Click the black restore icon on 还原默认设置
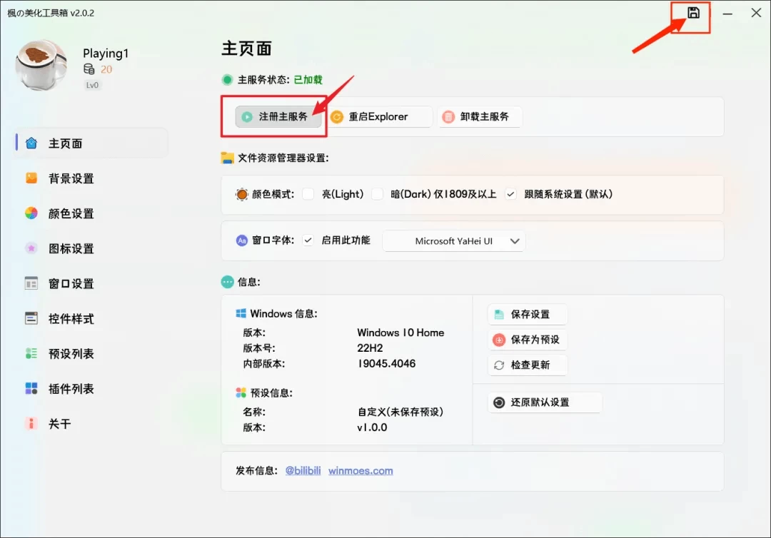This screenshot has height=538, width=771. coord(499,402)
